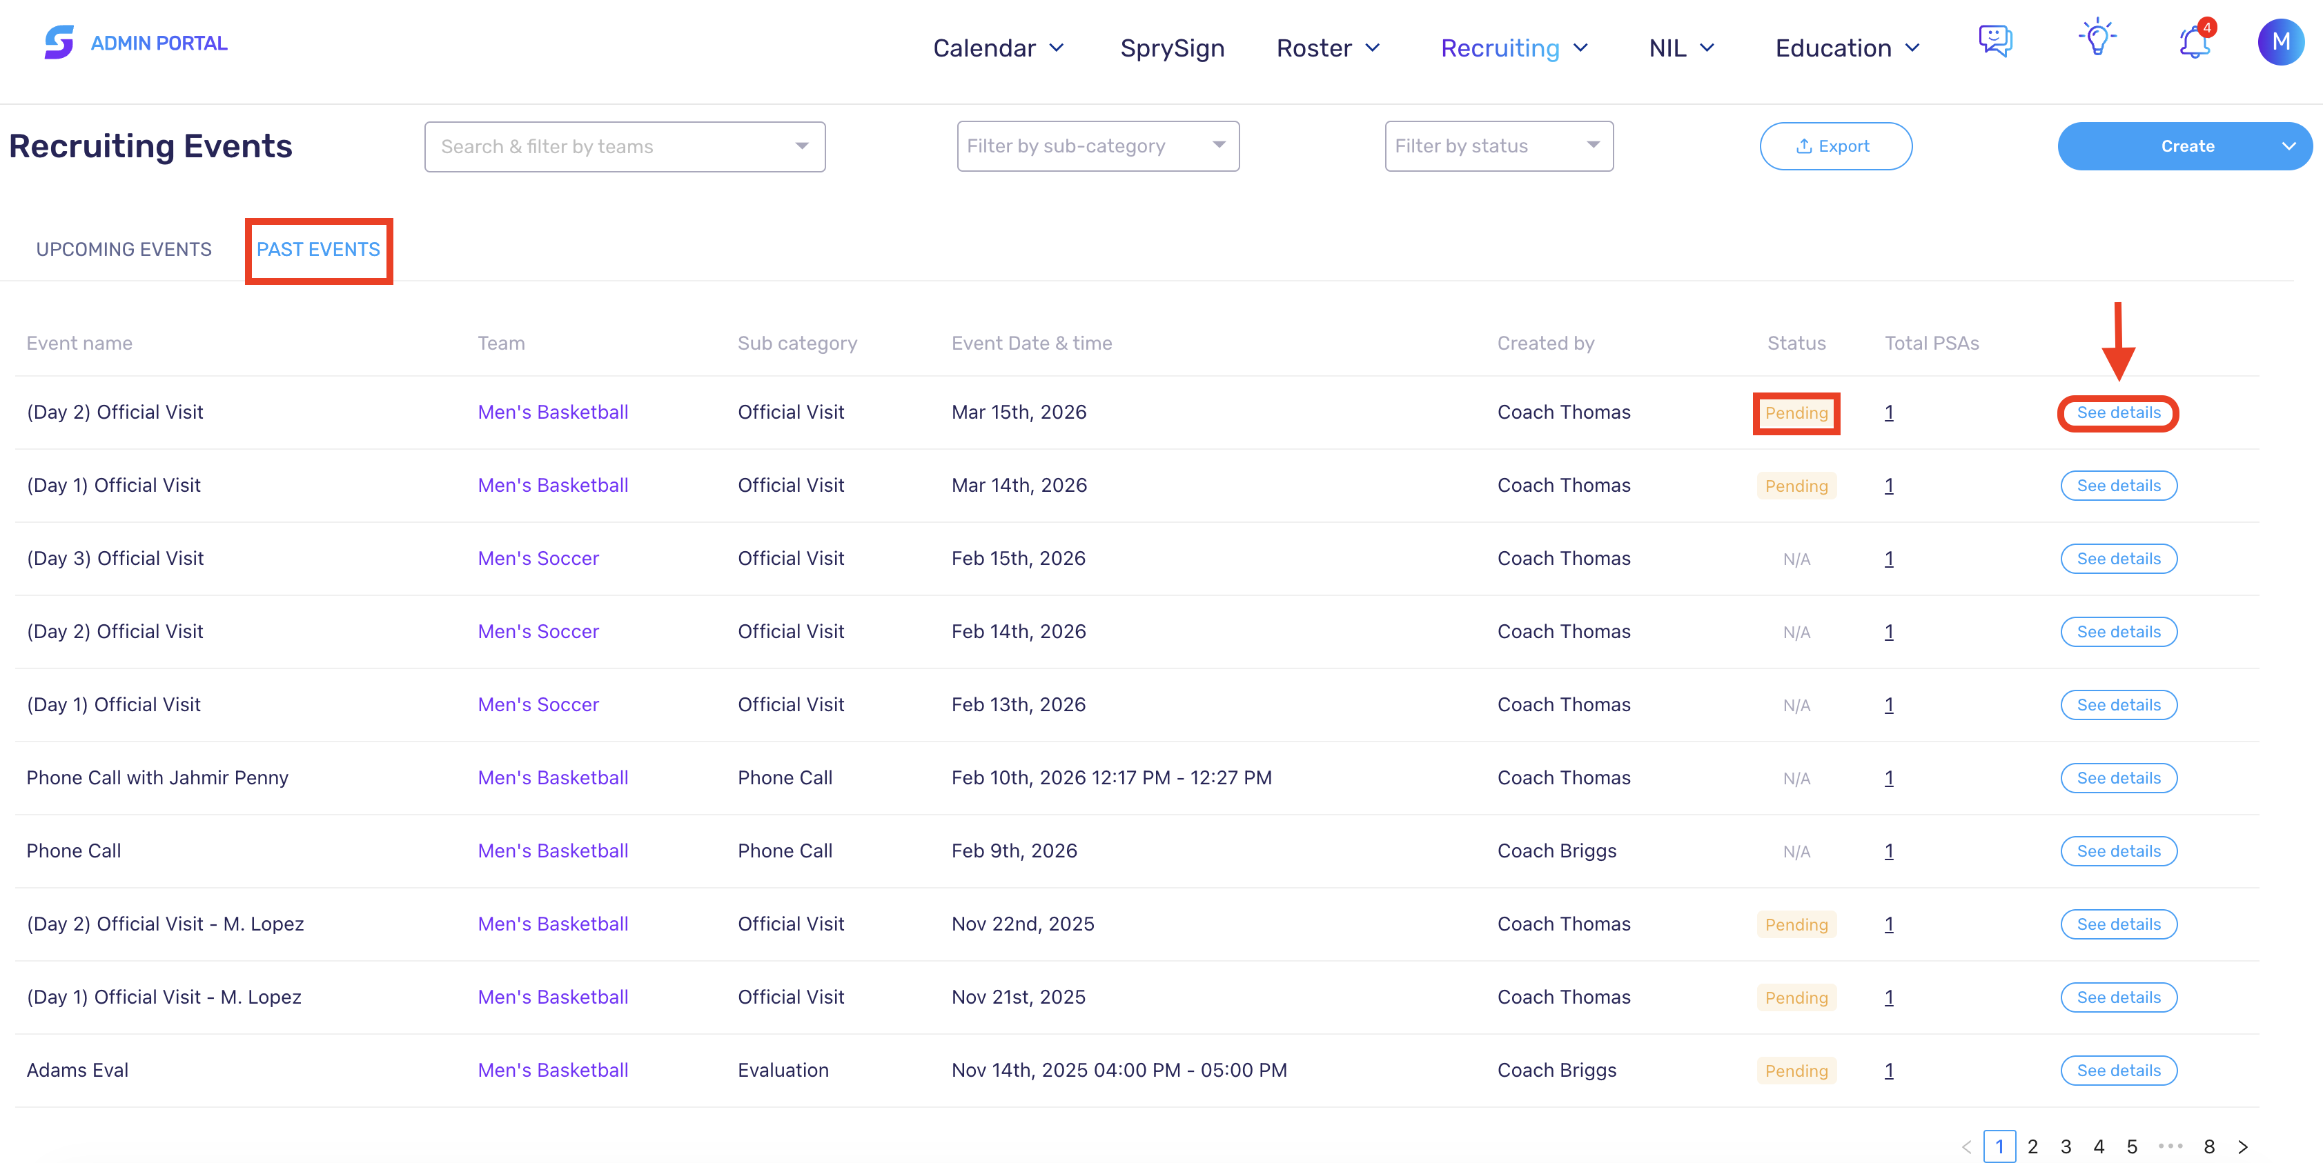Click the Export button
The height and width of the screenshot is (1163, 2323).
coord(1835,146)
